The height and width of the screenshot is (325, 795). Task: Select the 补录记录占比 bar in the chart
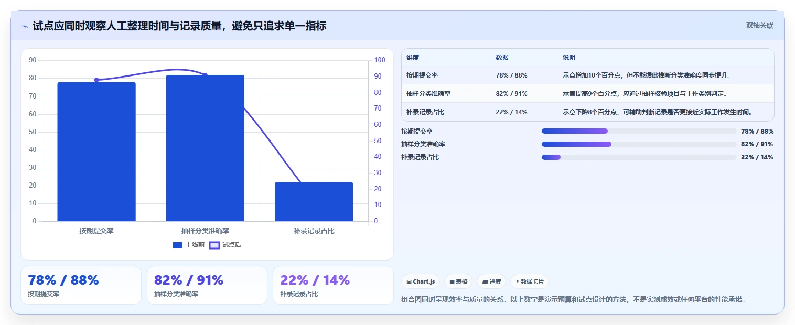click(x=314, y=202)
